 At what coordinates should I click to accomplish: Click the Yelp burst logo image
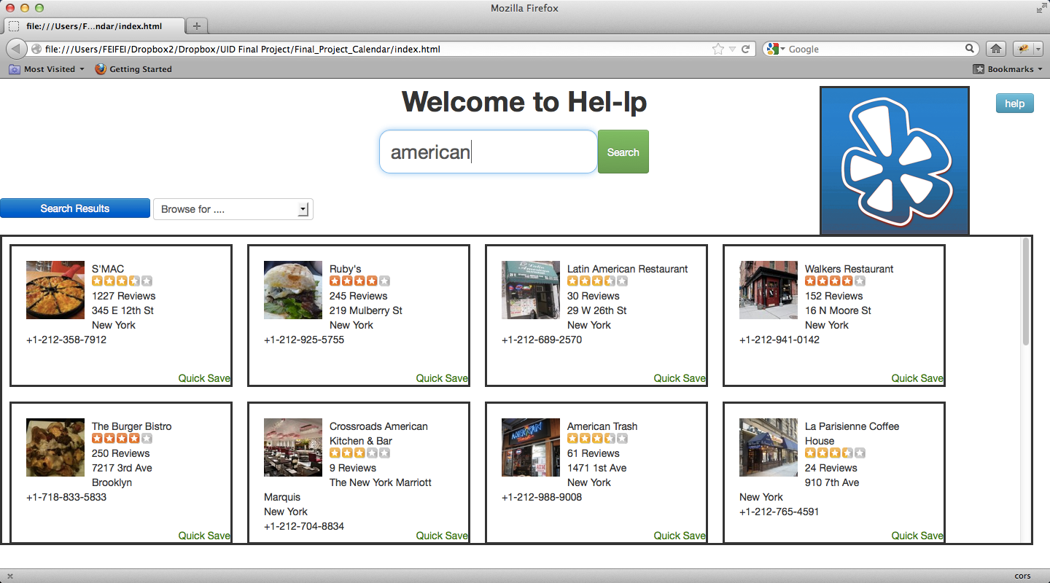(895, 161)
